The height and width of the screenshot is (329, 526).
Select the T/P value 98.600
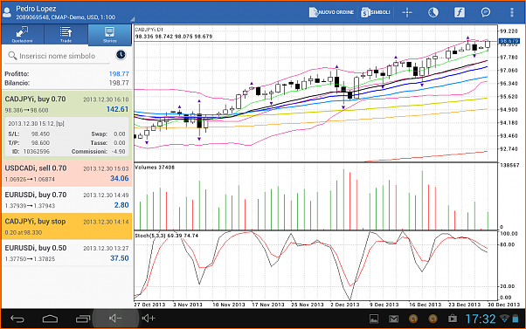40,143
